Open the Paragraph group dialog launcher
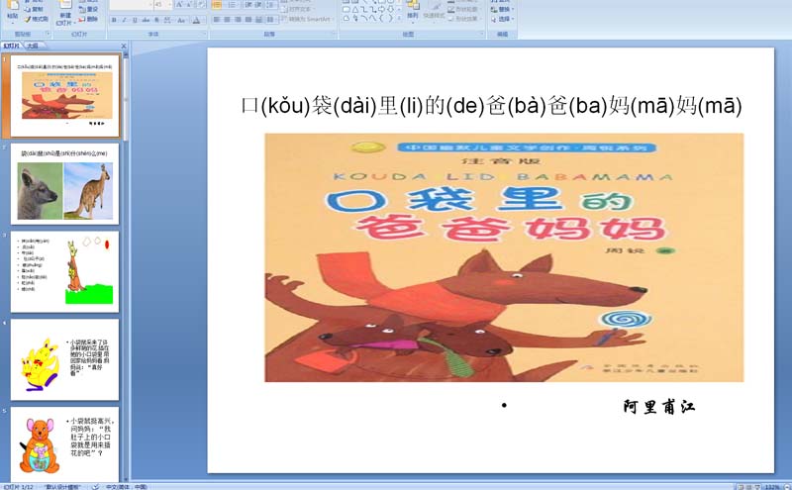Viewport: 792px width, 490px height. pyautogui.click(x=334, y=34)
